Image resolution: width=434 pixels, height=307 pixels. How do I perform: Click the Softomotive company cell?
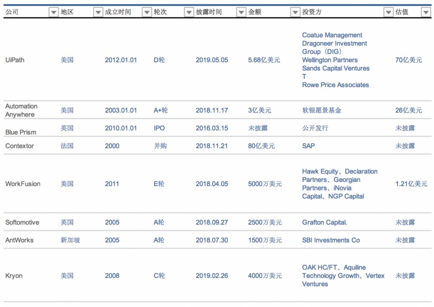[x=22, y=222]
